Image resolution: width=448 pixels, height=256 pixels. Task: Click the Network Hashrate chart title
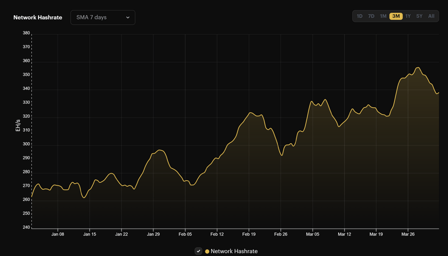(x=38, y=17)
